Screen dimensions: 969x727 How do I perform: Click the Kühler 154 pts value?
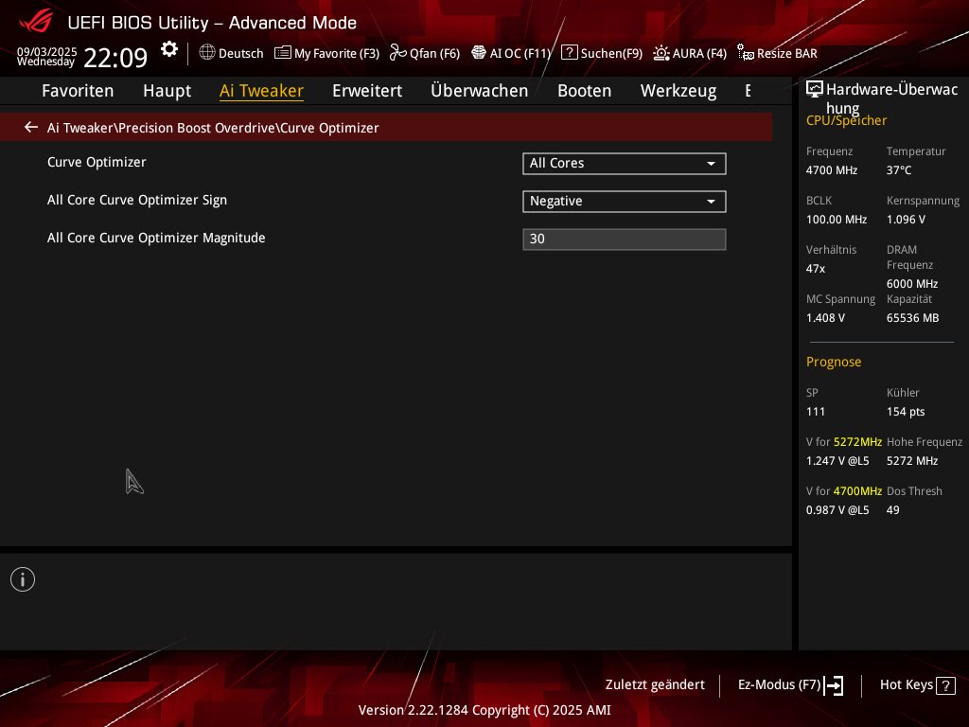click(906, 412)
